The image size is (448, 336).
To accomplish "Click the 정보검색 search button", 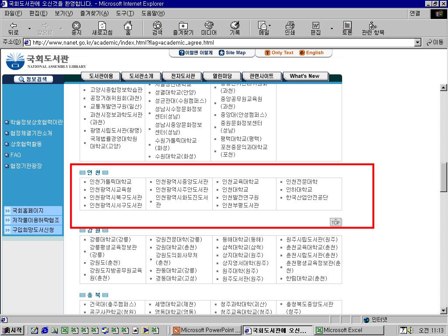I will (x=33, y=79).
